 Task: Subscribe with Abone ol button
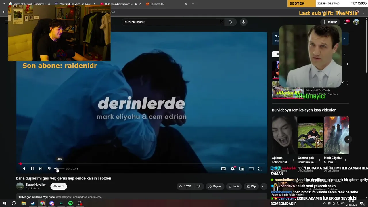click(59, 186)
